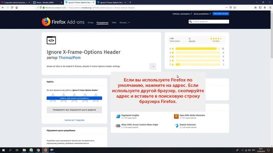Save the page to Pocket
The width and height of the screenshot is (273, 153).
[x=230, y=8]
